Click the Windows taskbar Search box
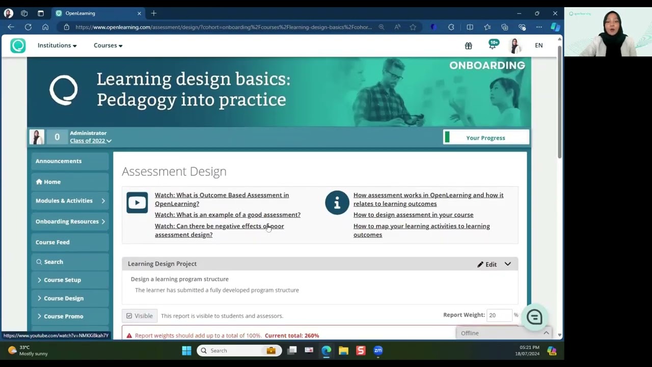Viewport: 652px width, 367px height. (x=239, y=351)
